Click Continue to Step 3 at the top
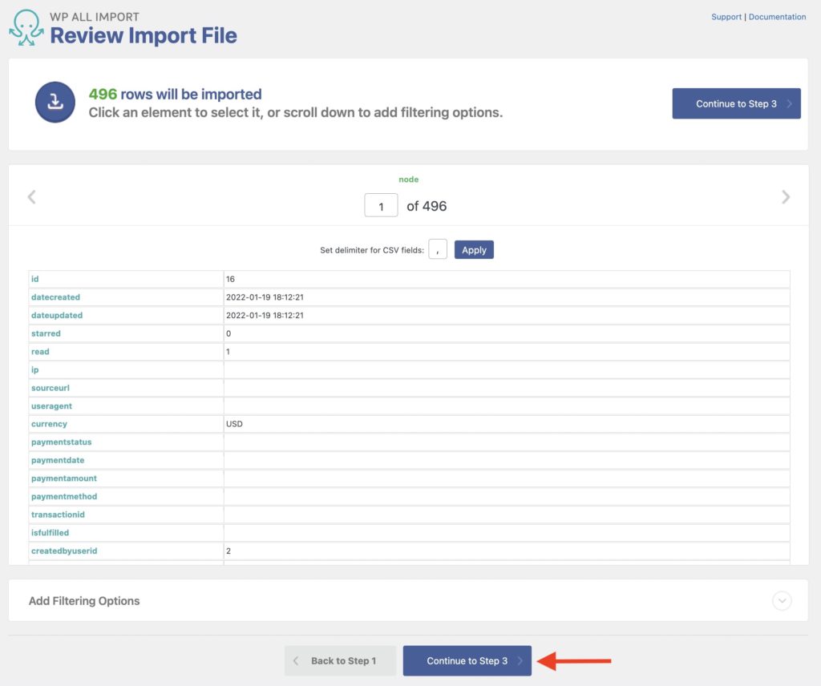 [736, 103]
